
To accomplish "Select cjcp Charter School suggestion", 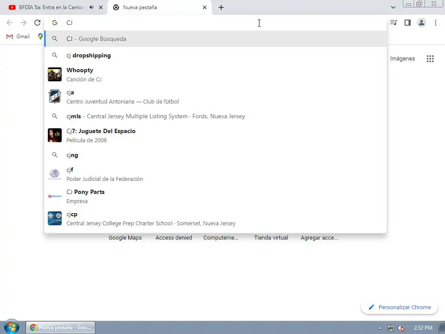I will 216,218.
